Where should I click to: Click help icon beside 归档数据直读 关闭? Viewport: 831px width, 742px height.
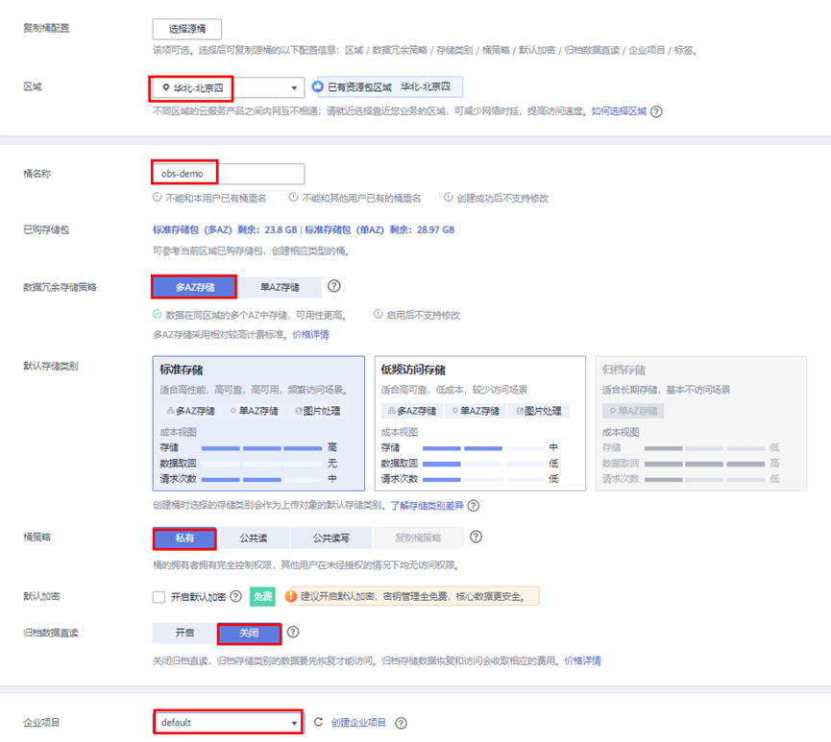pos(293,632)
